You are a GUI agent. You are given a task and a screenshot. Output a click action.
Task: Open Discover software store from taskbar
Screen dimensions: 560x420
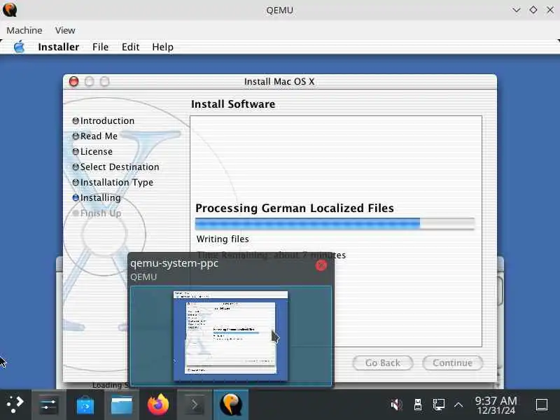(x=85, y=405)
